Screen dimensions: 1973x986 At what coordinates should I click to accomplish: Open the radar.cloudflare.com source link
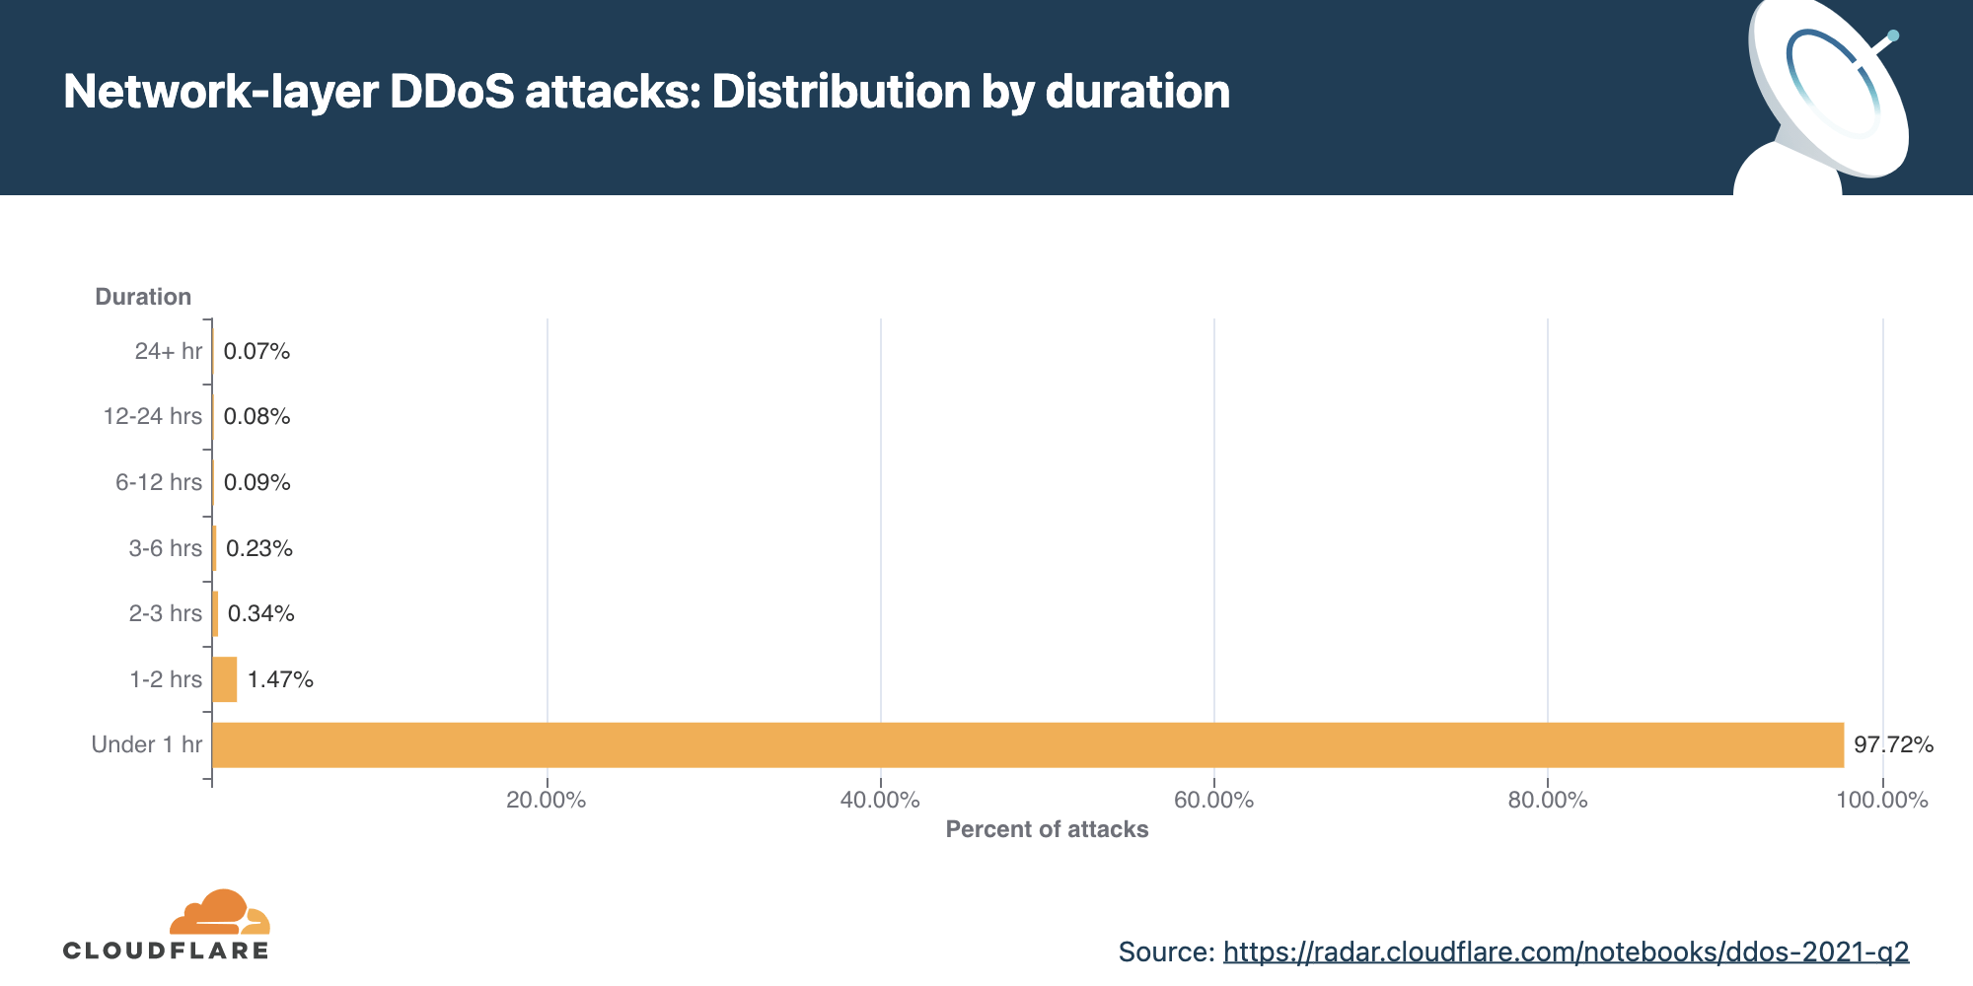coord(1566,951)
